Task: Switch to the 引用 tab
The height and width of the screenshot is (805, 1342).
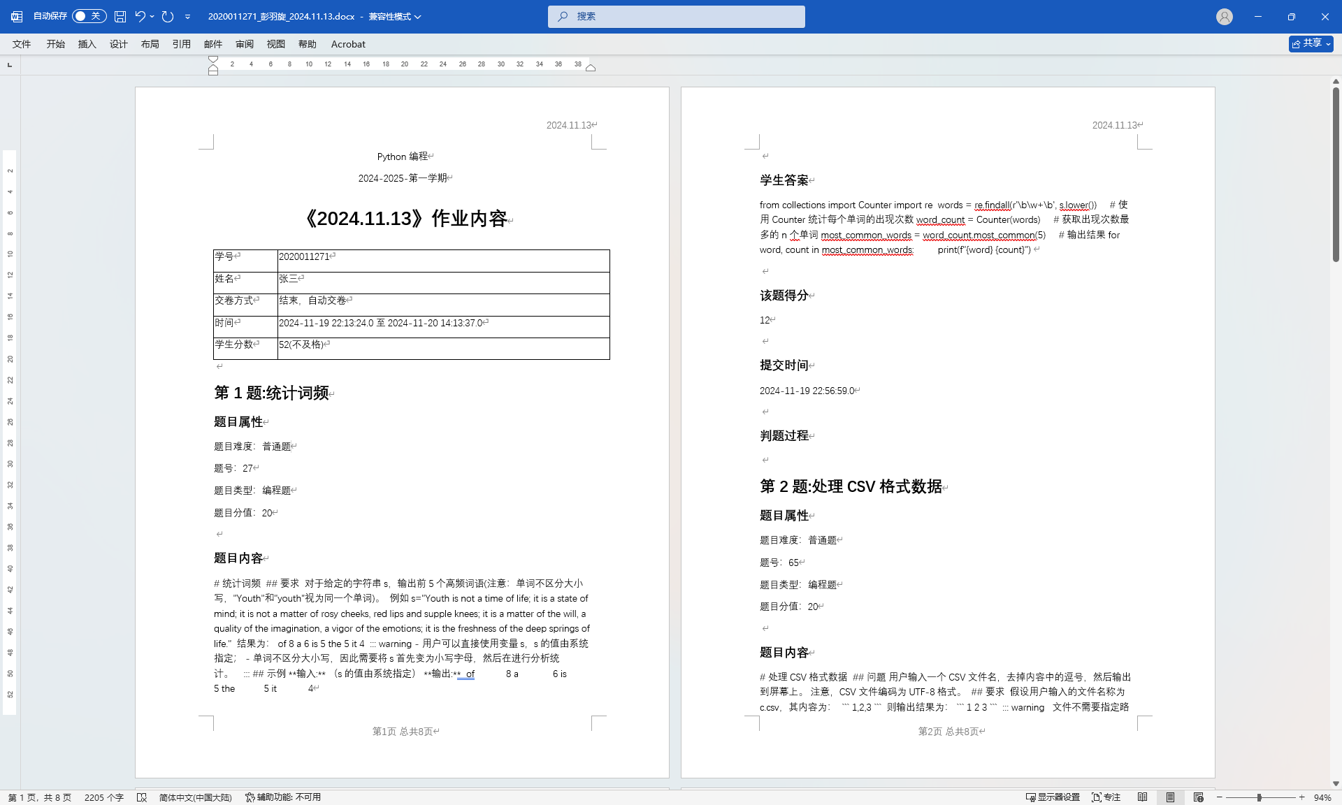Action: click(182, 44)
